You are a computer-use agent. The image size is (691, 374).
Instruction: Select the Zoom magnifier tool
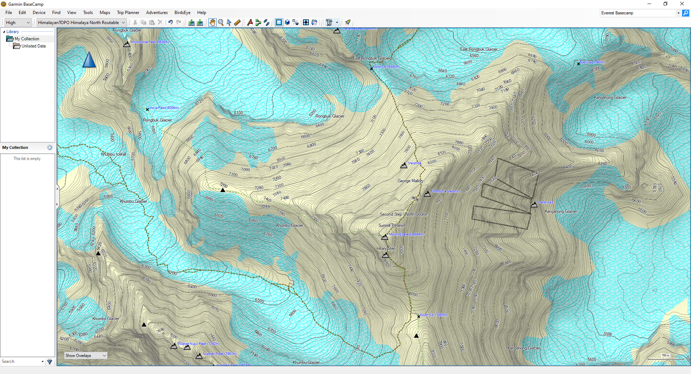tap(221, 22)
